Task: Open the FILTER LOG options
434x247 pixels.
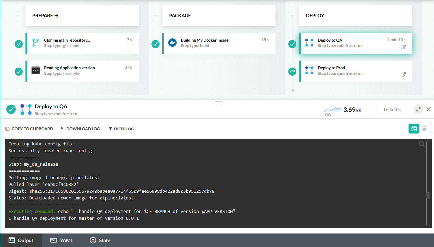Action: pyautogui.click(x=121, y=129)
